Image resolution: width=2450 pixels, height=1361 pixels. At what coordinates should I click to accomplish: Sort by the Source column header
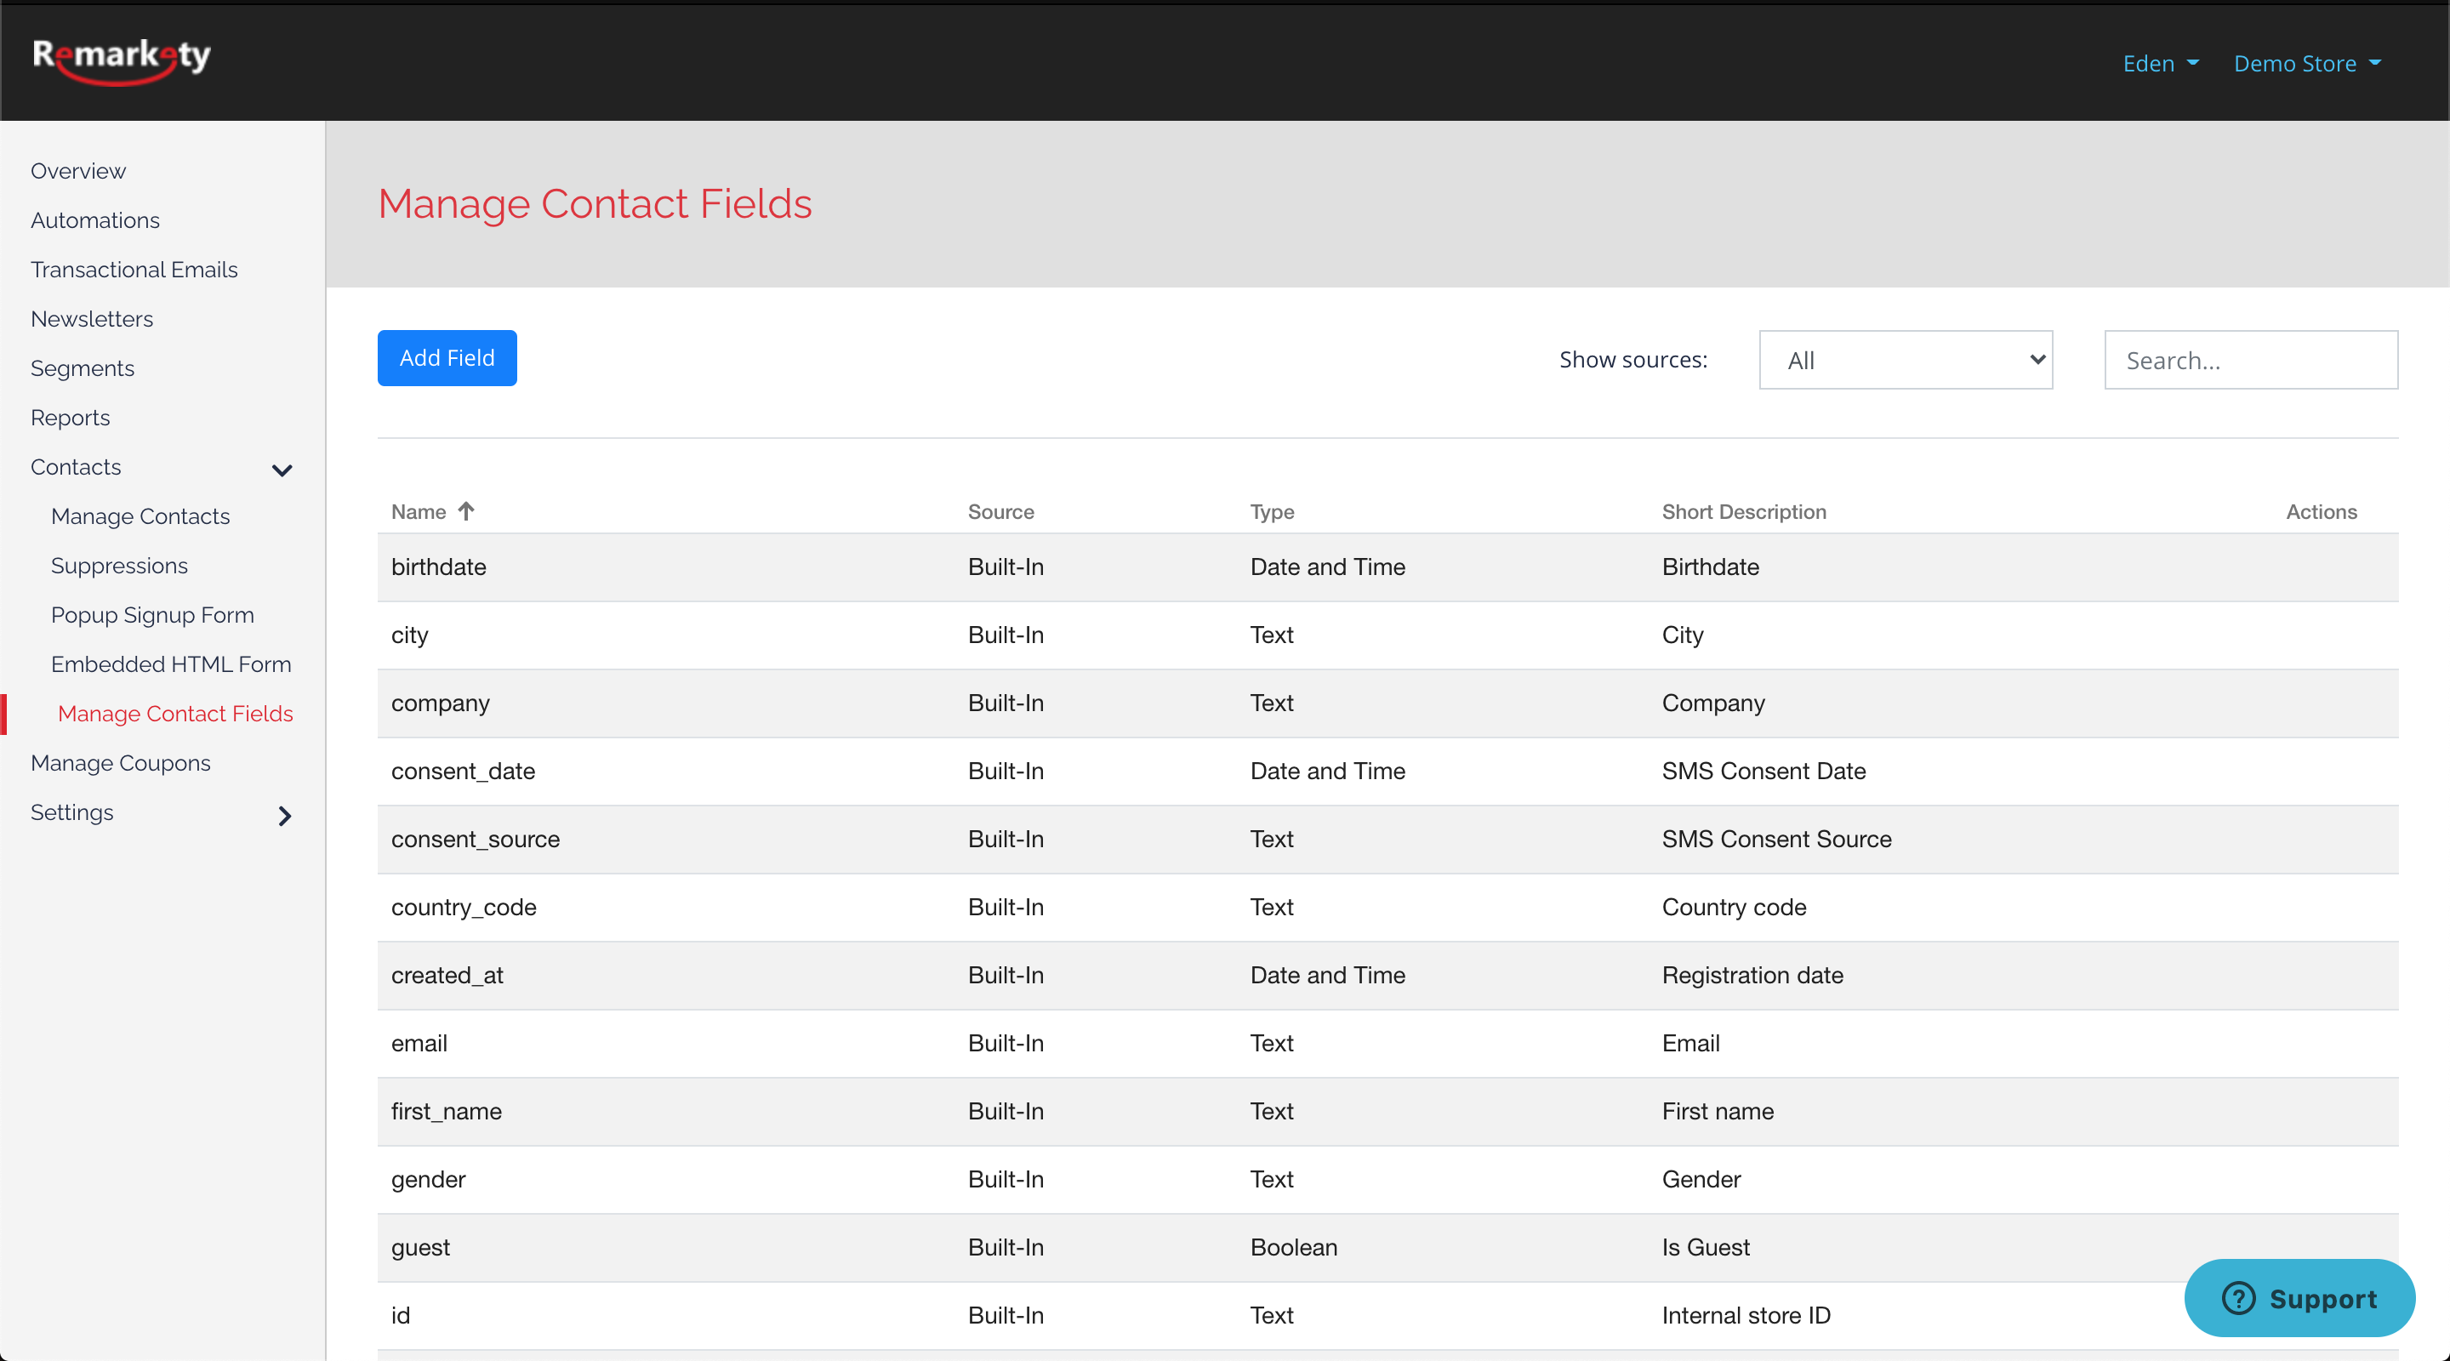(1000, 512)
